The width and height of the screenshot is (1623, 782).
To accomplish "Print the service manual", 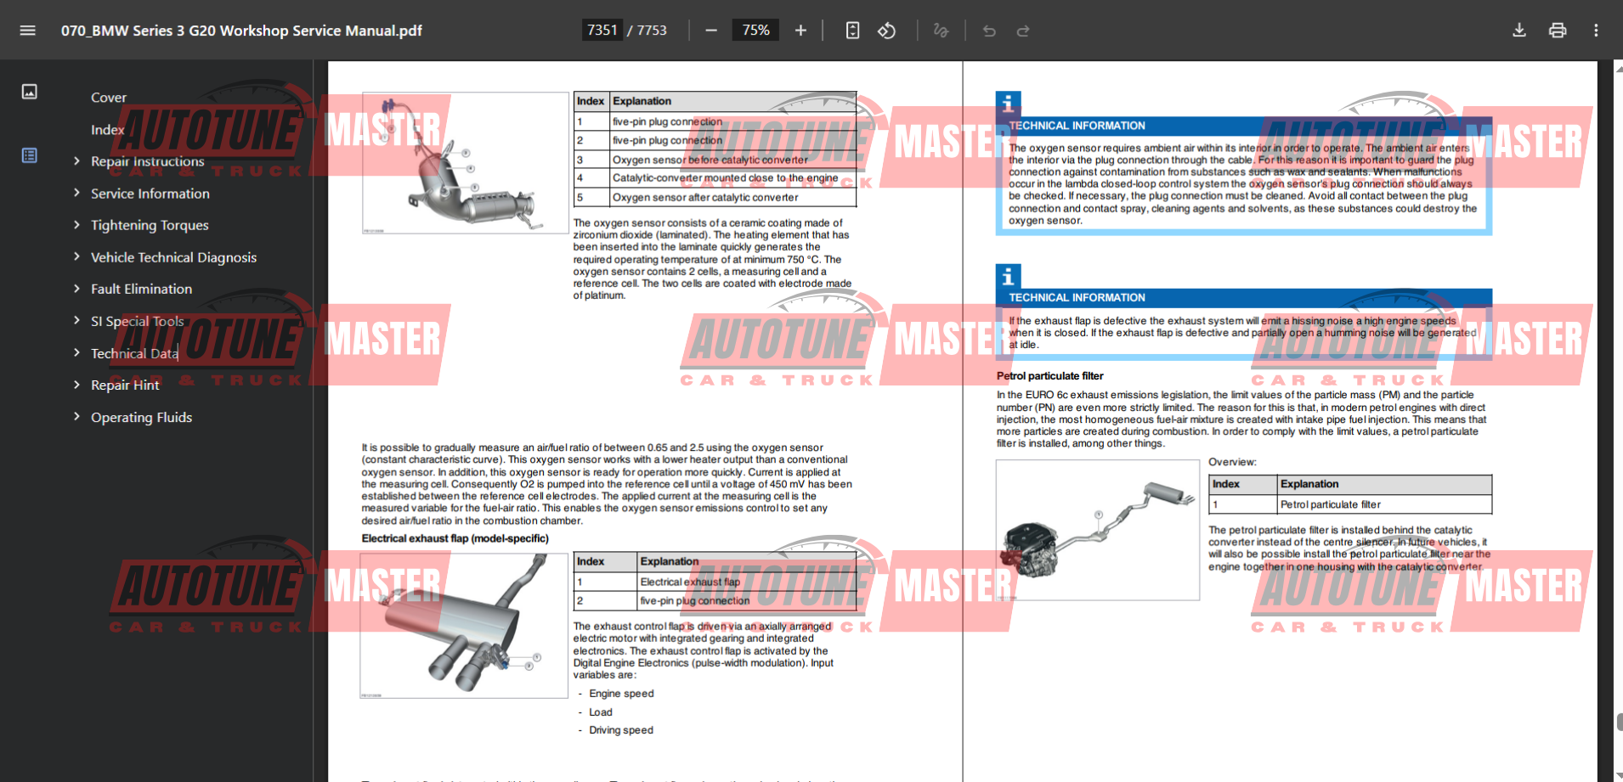I will [1558, 31].
